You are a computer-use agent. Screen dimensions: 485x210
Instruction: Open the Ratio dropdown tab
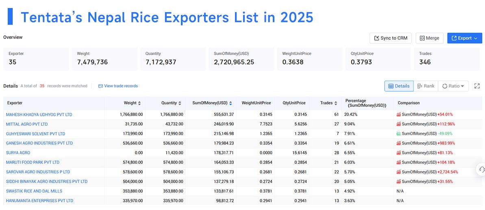point(453,86)
